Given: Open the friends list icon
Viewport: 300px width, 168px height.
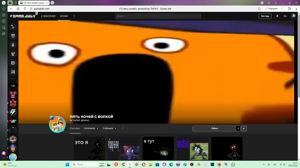Looking at the screenshot, I should coord(285,16).
